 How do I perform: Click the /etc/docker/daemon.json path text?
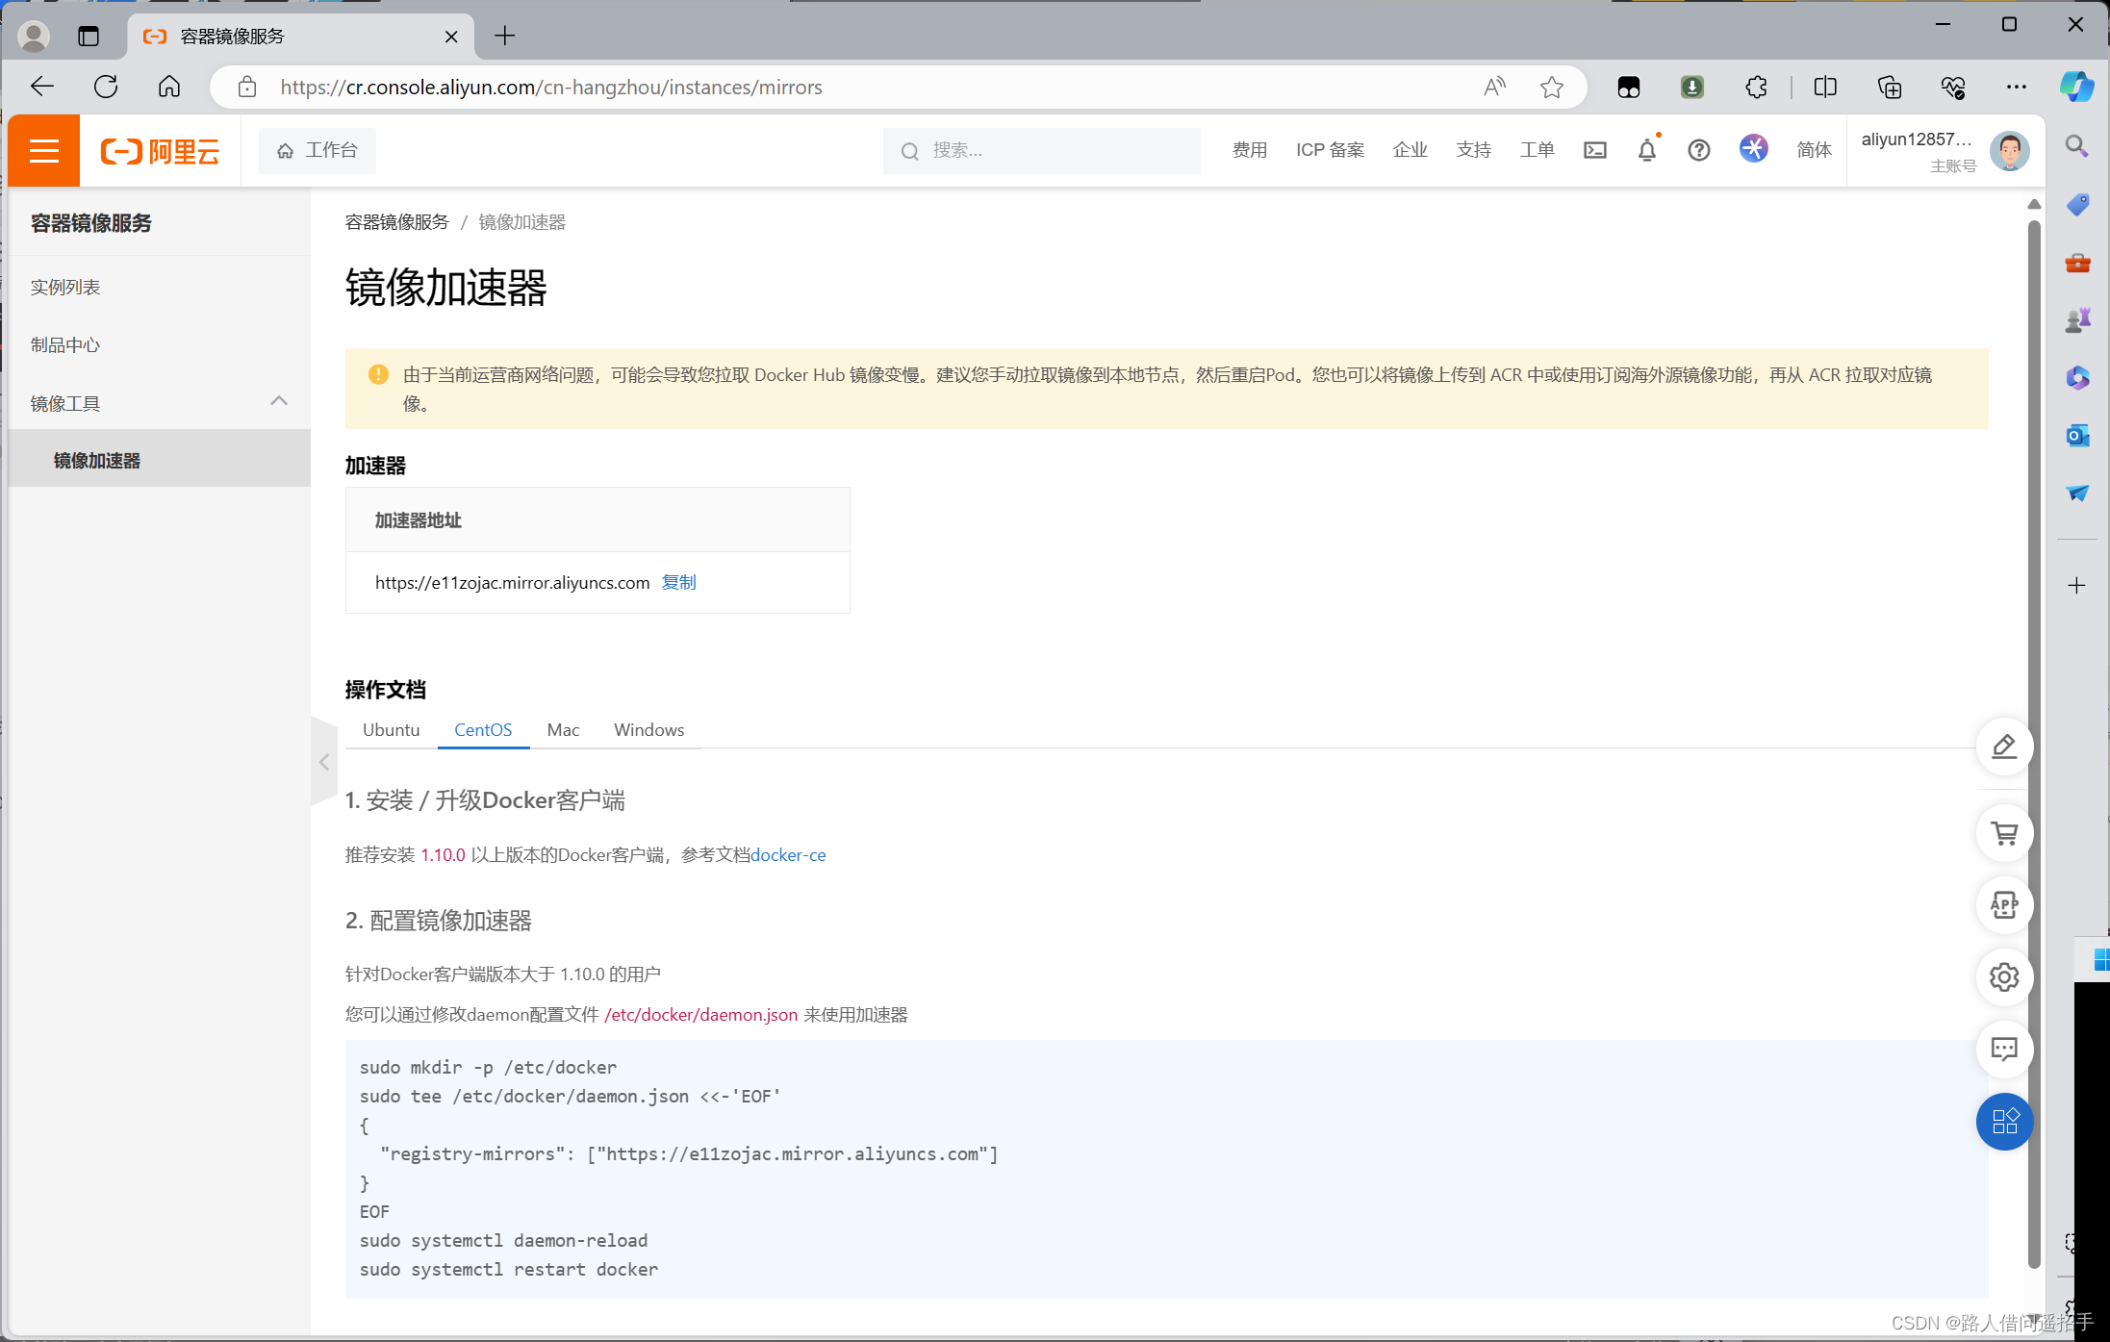(x=700, y=1014)
